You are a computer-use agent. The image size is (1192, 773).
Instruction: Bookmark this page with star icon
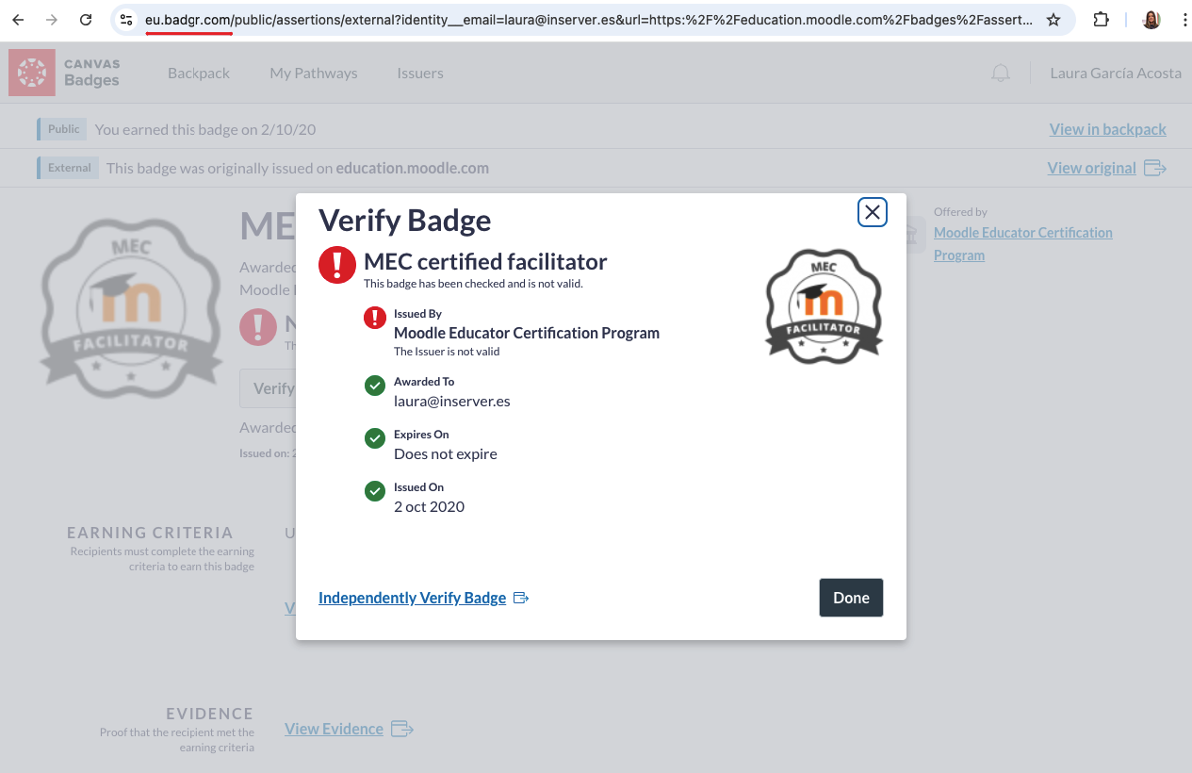tap(1053, 20)
